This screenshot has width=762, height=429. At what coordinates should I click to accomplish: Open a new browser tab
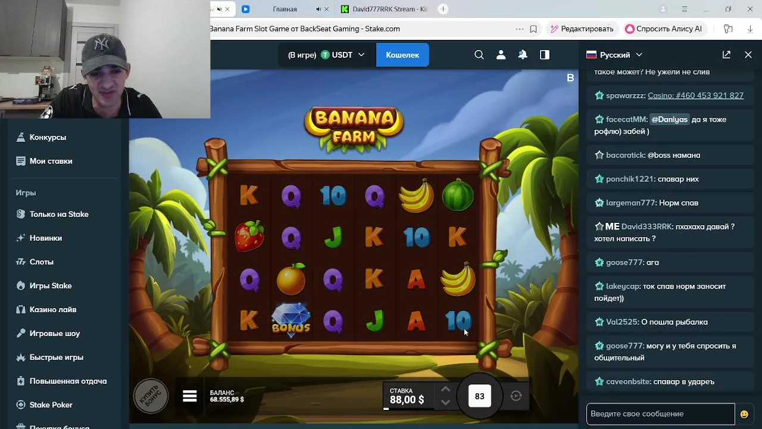coord(443,9)
